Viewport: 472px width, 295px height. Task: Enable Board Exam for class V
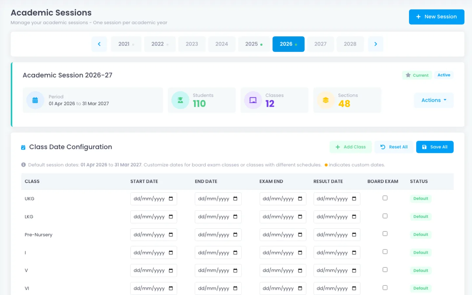[x=385, y=270]
